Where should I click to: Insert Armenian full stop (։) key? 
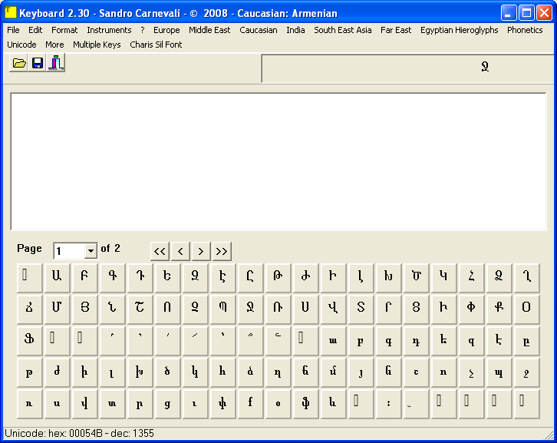(x=388, y=403)
